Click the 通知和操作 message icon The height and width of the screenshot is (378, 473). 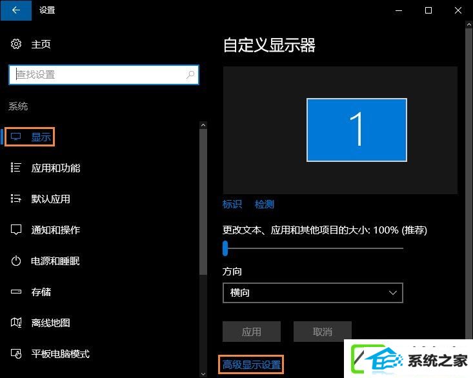click(16, 230)
